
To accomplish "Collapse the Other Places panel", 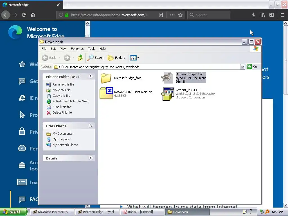I will (91, 126).
